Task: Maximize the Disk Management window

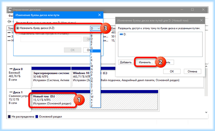Action: pyautogui.click(x=192, y=10)
